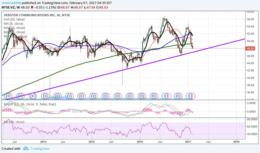Image resolution: width=260 pixels, height=153 pixels.
Task: Click the 38.00 price axis label
Action: click(251, 85)
